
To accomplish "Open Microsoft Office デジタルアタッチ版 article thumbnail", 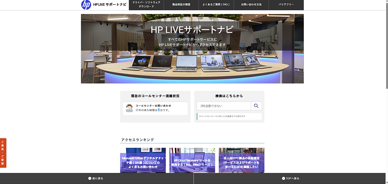I will pos(143,160).
